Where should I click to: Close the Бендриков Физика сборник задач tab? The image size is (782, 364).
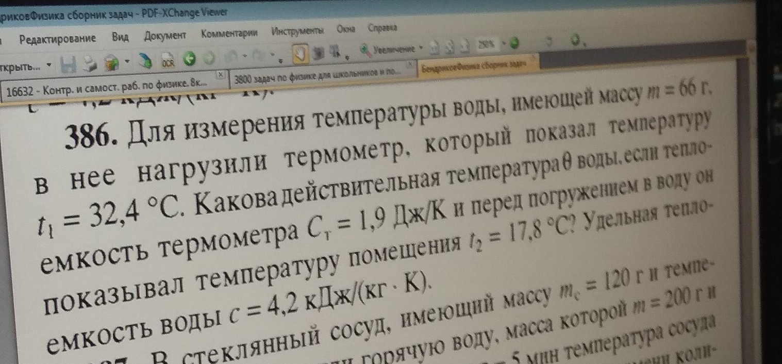[533, 58]
